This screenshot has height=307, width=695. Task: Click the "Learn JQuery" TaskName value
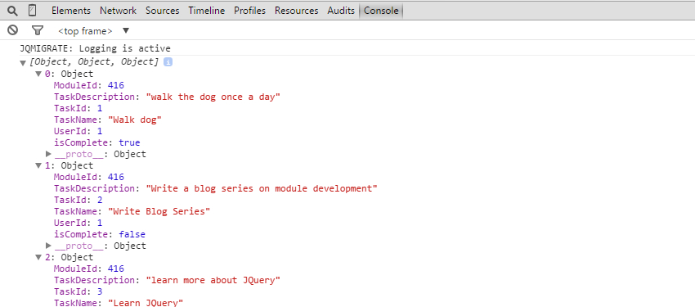pos(146,303)
